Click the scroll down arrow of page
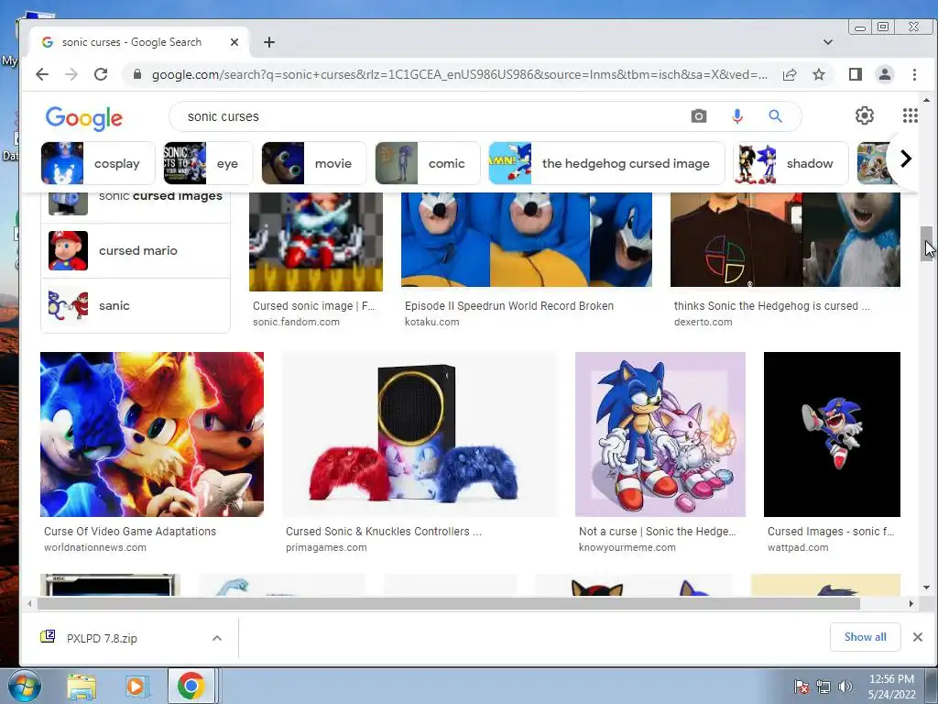The height and width of the screenshot is (704, 938). pyautogui.click(x=926, y=588)
